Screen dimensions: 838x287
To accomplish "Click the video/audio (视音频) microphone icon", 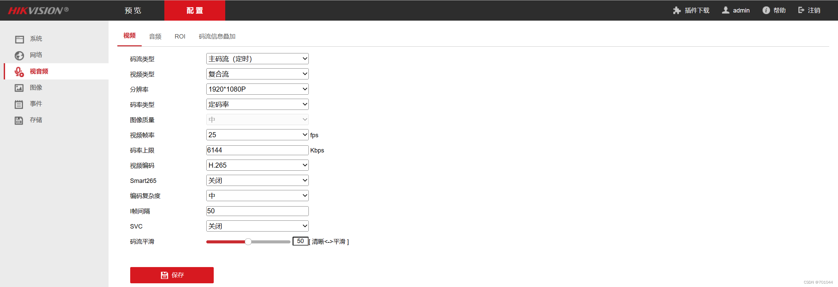I will tap(19, 72).
